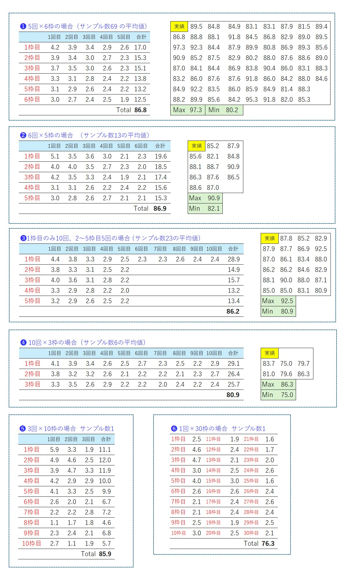Select the bold total 86.2
The image size is (347, 575).
(233, 312)
